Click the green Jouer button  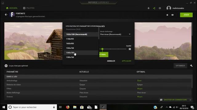[x=186, y=15]
